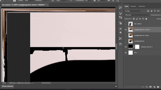Filter layers by pixel layer type
The image size is (161, 90).
tap(148, 11)
